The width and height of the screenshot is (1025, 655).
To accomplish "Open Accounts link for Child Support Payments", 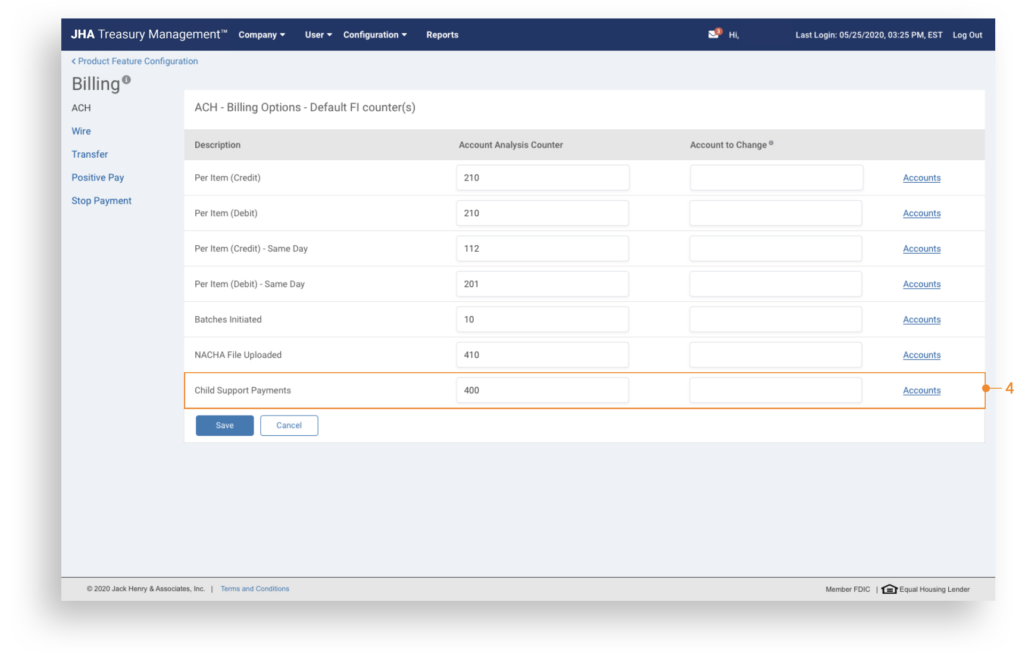I will 921,391.
